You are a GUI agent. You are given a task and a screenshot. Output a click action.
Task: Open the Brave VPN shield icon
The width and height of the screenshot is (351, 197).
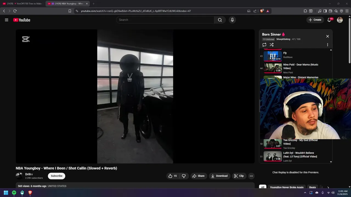click(341, 11)
